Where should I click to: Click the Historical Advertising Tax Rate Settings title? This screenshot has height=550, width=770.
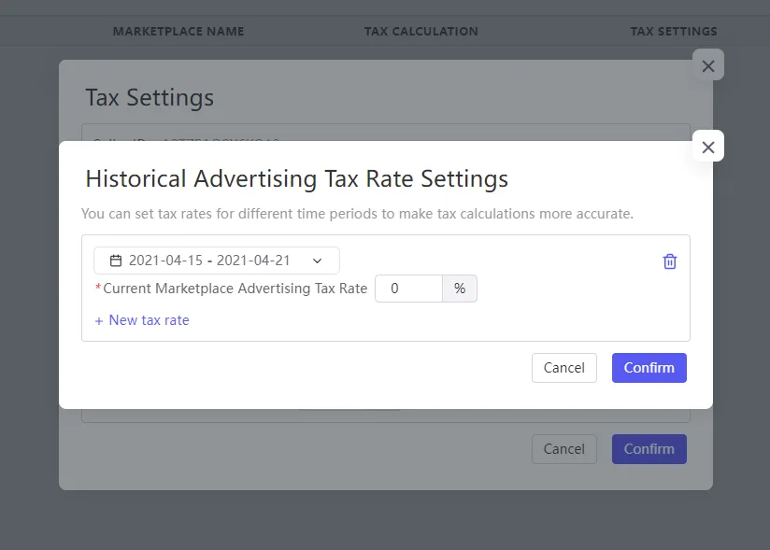pos(296,178)
